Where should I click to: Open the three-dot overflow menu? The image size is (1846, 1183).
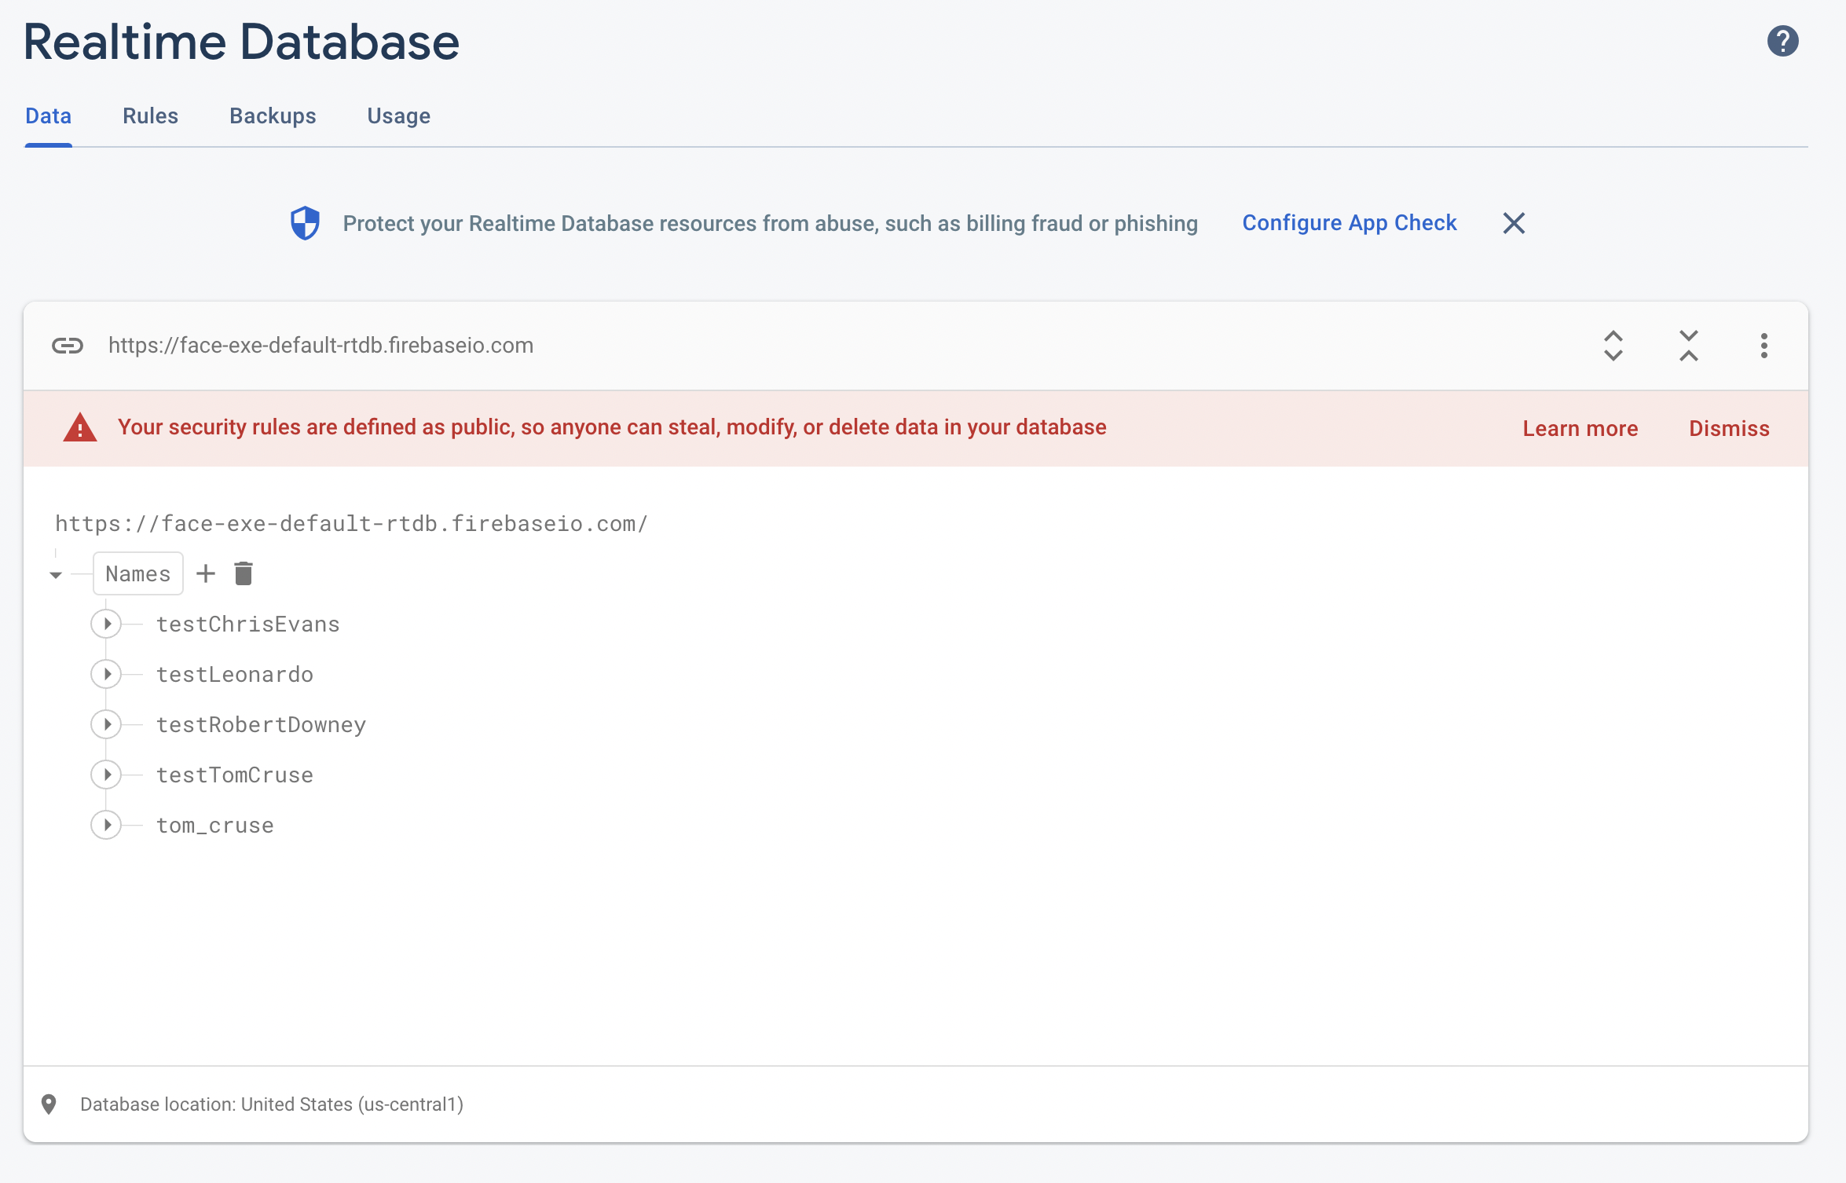click(1763, 345)
